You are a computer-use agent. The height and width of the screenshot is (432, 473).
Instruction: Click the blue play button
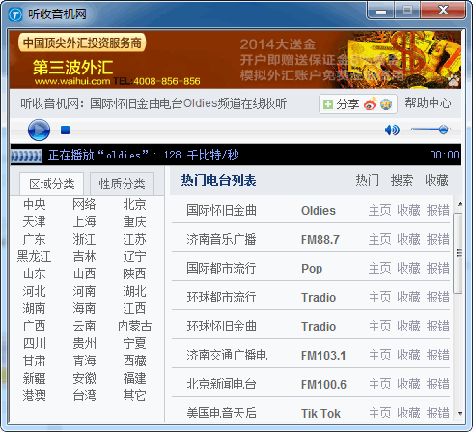click(x=39, y=130)
